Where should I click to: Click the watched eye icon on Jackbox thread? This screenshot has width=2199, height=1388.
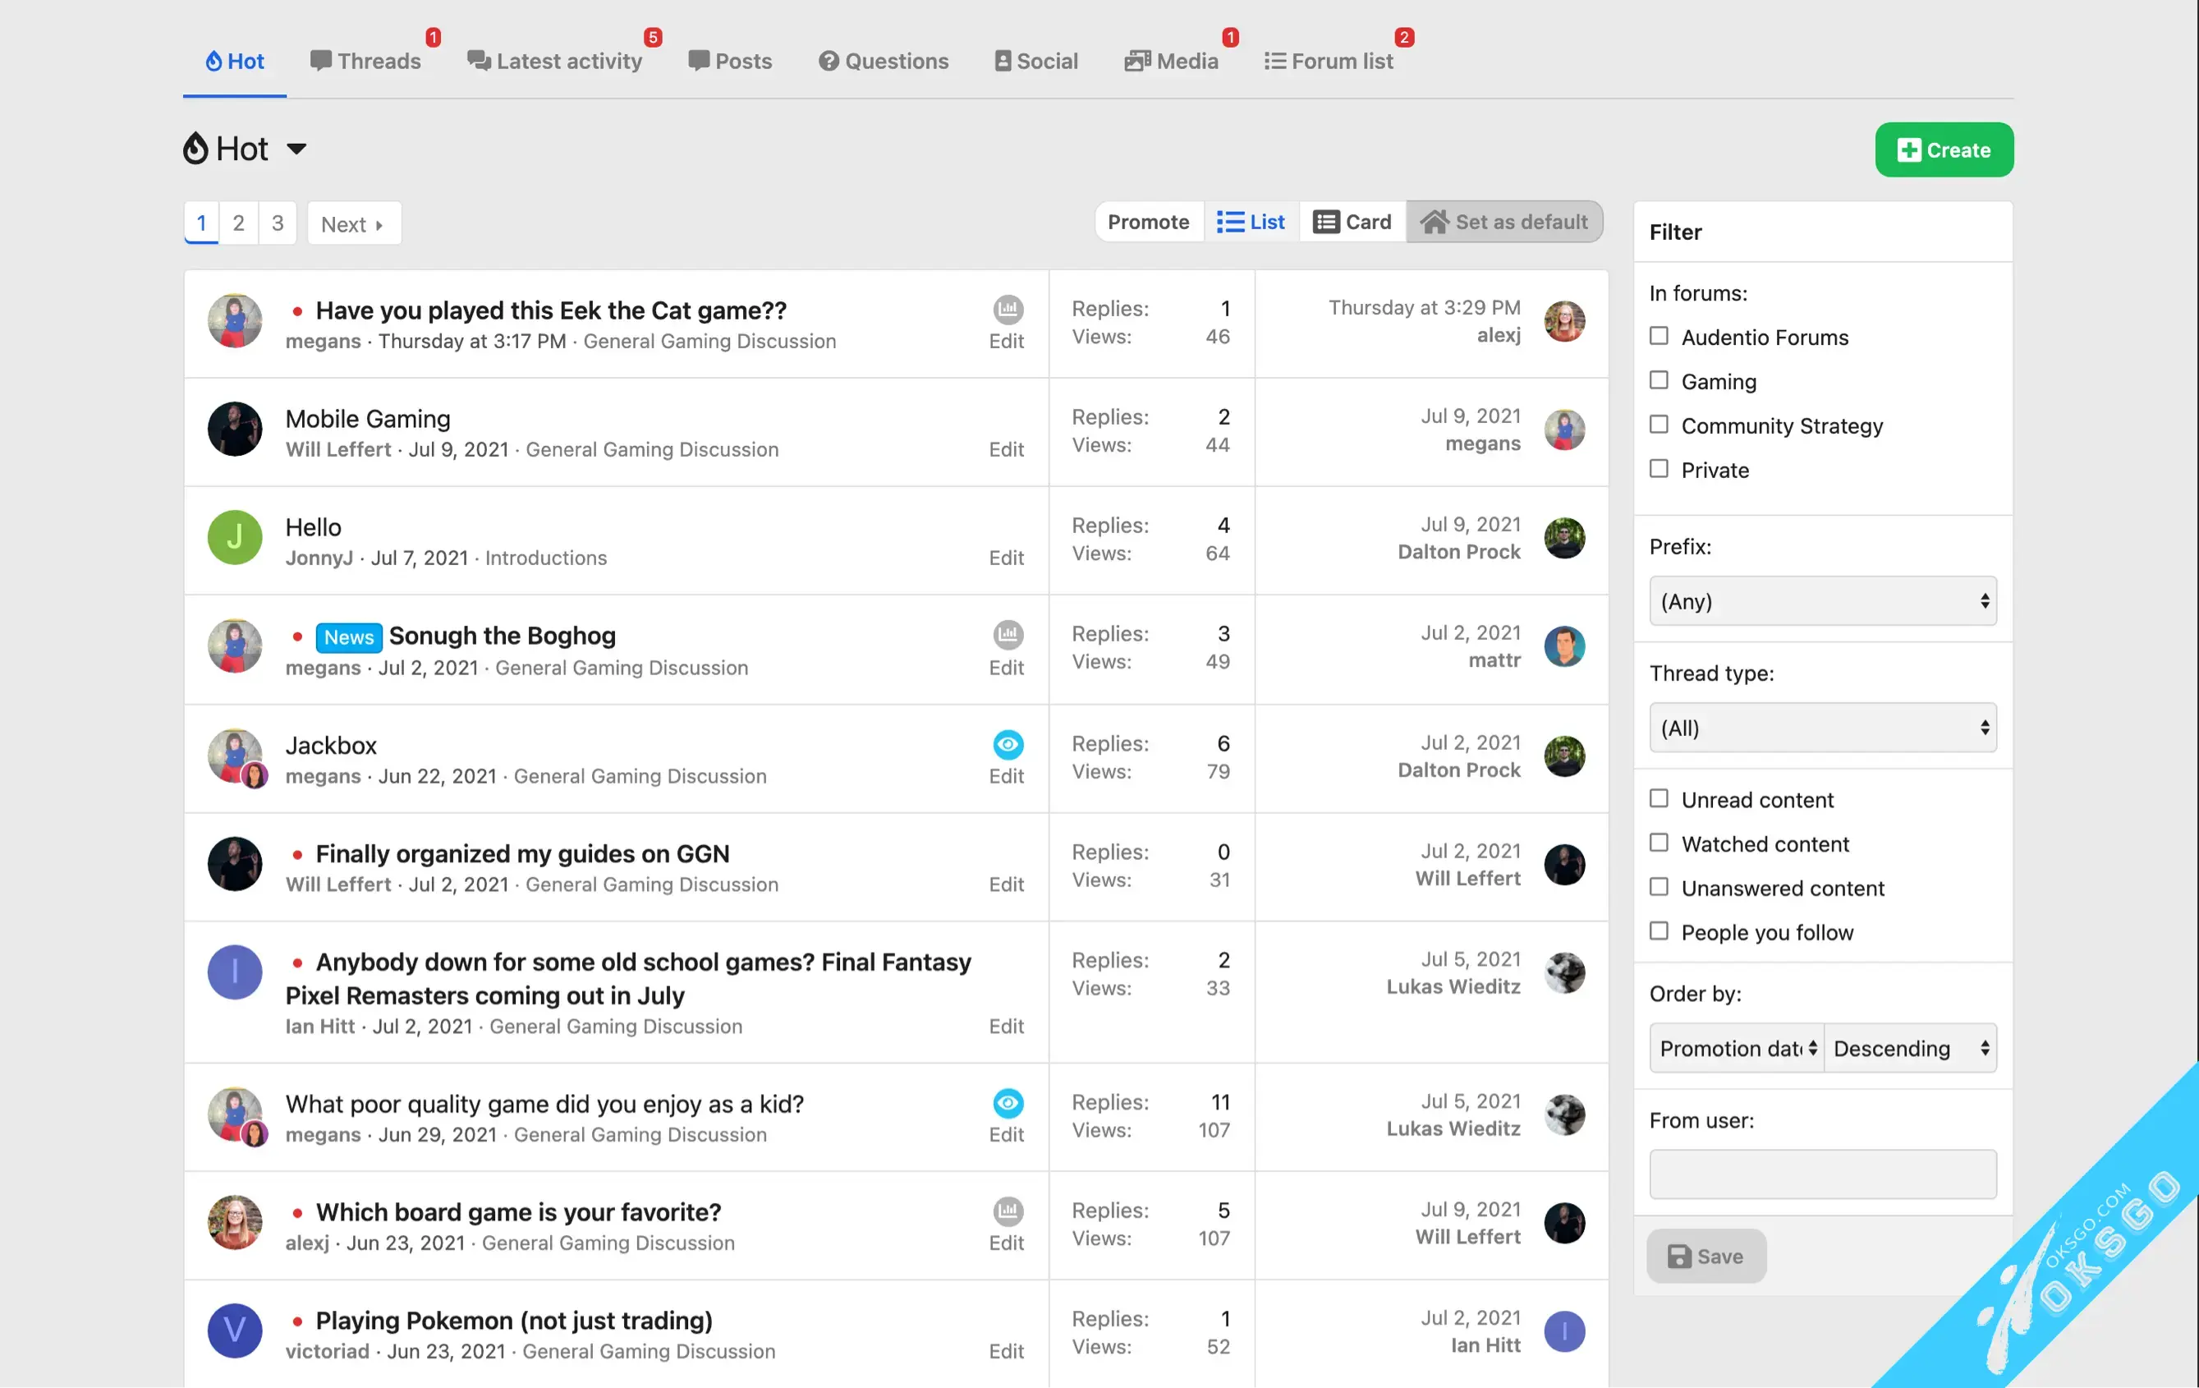[1008, 744]
